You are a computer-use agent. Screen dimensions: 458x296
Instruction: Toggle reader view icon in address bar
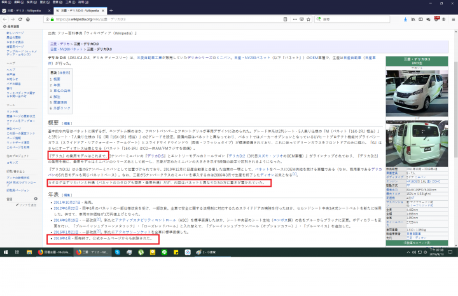tap(286, 19)
